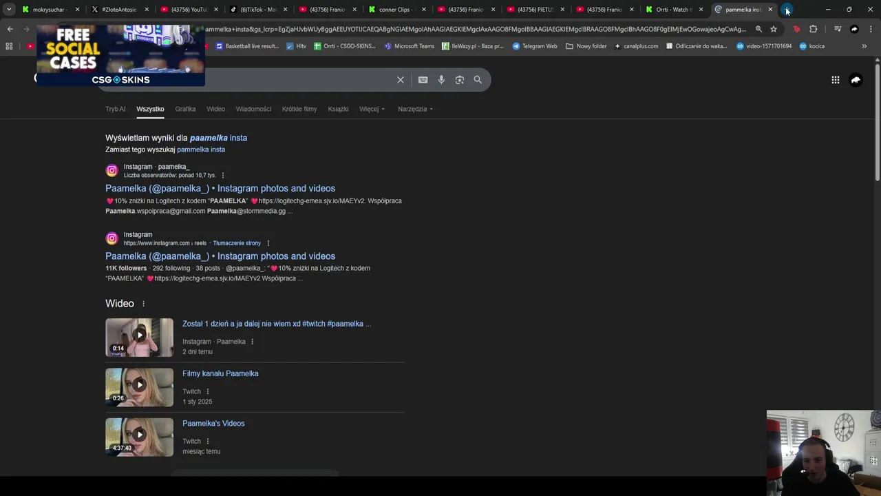Viewport: 881px width, 496px height.
Task: Click into the browser address bar URL
Action: click(475, 29)
